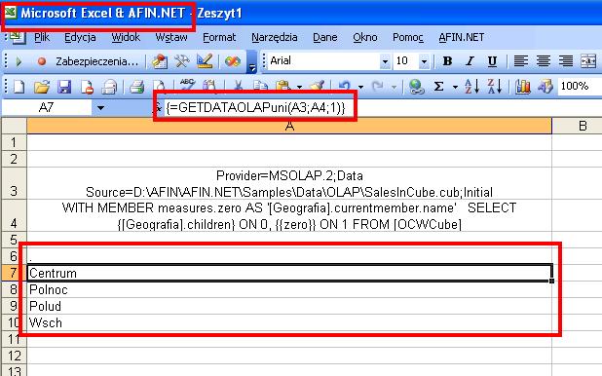Image resolution: width=602 pixels, height=376 pixels.
Task: Click the record macro red circle button
Action: (42, 61)
